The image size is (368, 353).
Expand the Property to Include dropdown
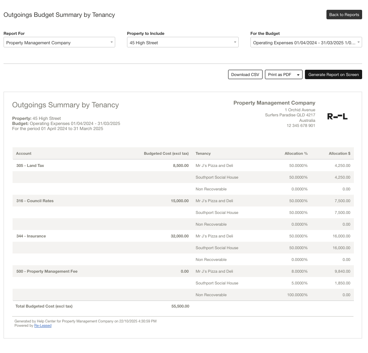point(183,43)
